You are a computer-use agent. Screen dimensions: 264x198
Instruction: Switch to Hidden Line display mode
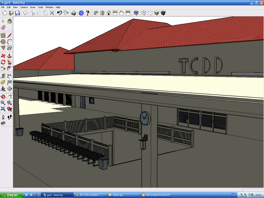(x=150, y=13)
